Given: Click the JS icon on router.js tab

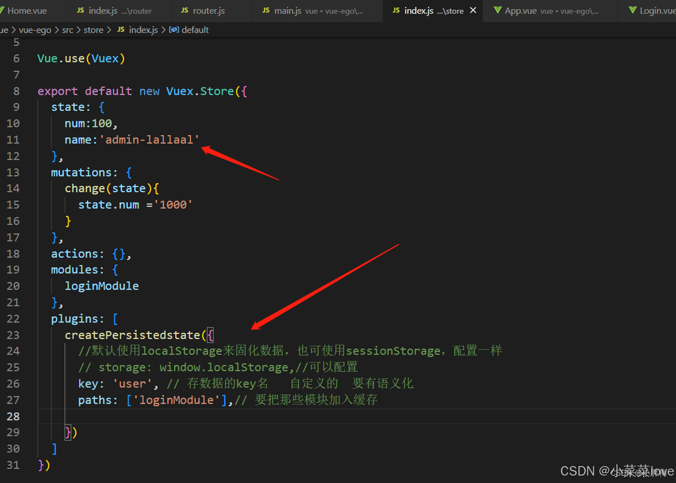Looking at the screenshot, I should [185, 10].
